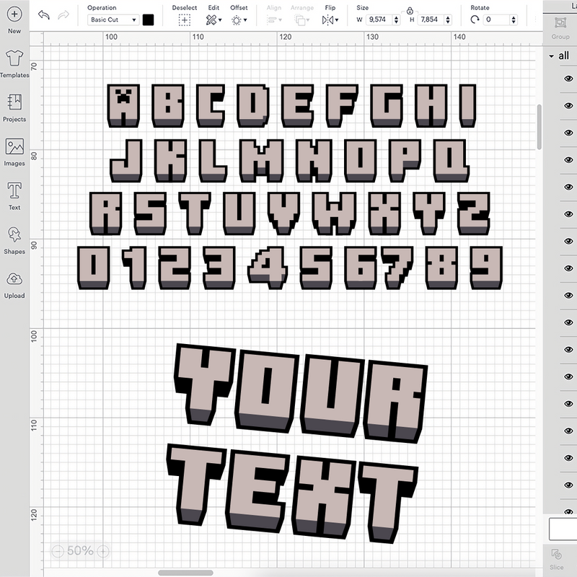The width and height of the screenshot is (577, 577).
Task: Collapse the 'all' layers group
Action: point(551,55)
